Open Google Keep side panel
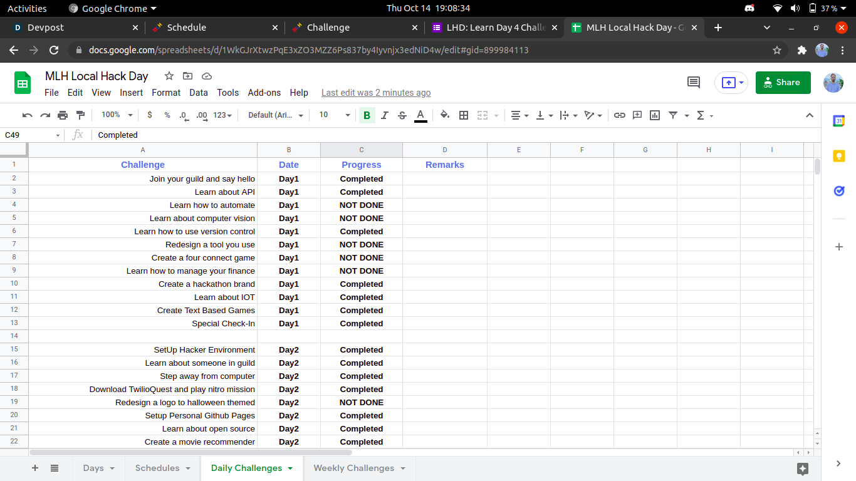 tap(839, 156)
